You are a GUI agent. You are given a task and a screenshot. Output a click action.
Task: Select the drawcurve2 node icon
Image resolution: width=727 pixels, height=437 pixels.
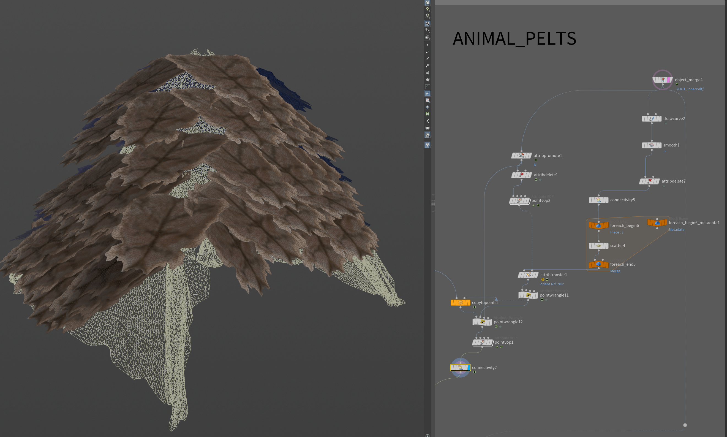click(x=652, y=119)
